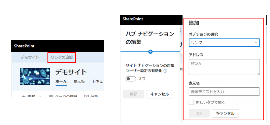The width and height of the screenshot is (270, 125).
Task: Open the オプションの選択 dropdown showing リンク
Action: click(x=224, y=43)
